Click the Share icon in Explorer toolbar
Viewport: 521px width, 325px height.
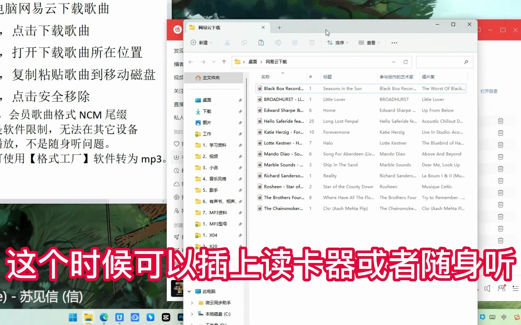(x=295, y=43)
